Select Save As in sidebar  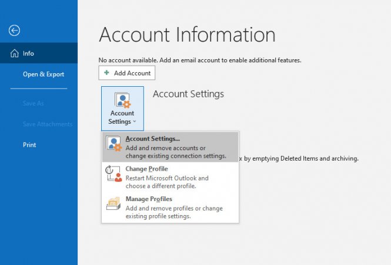[x=33, y=103]
